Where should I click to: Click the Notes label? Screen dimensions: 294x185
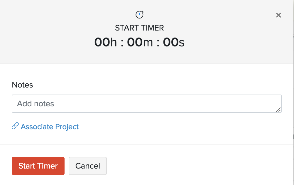point(22,85)
